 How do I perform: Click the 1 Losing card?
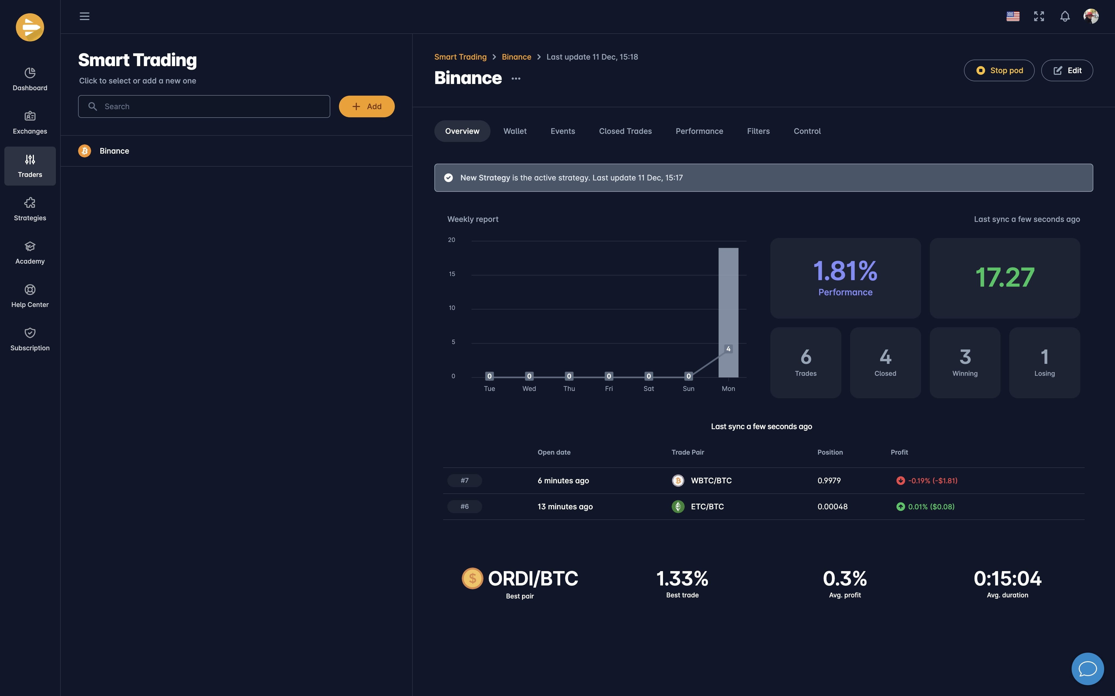coord(1044,363)
